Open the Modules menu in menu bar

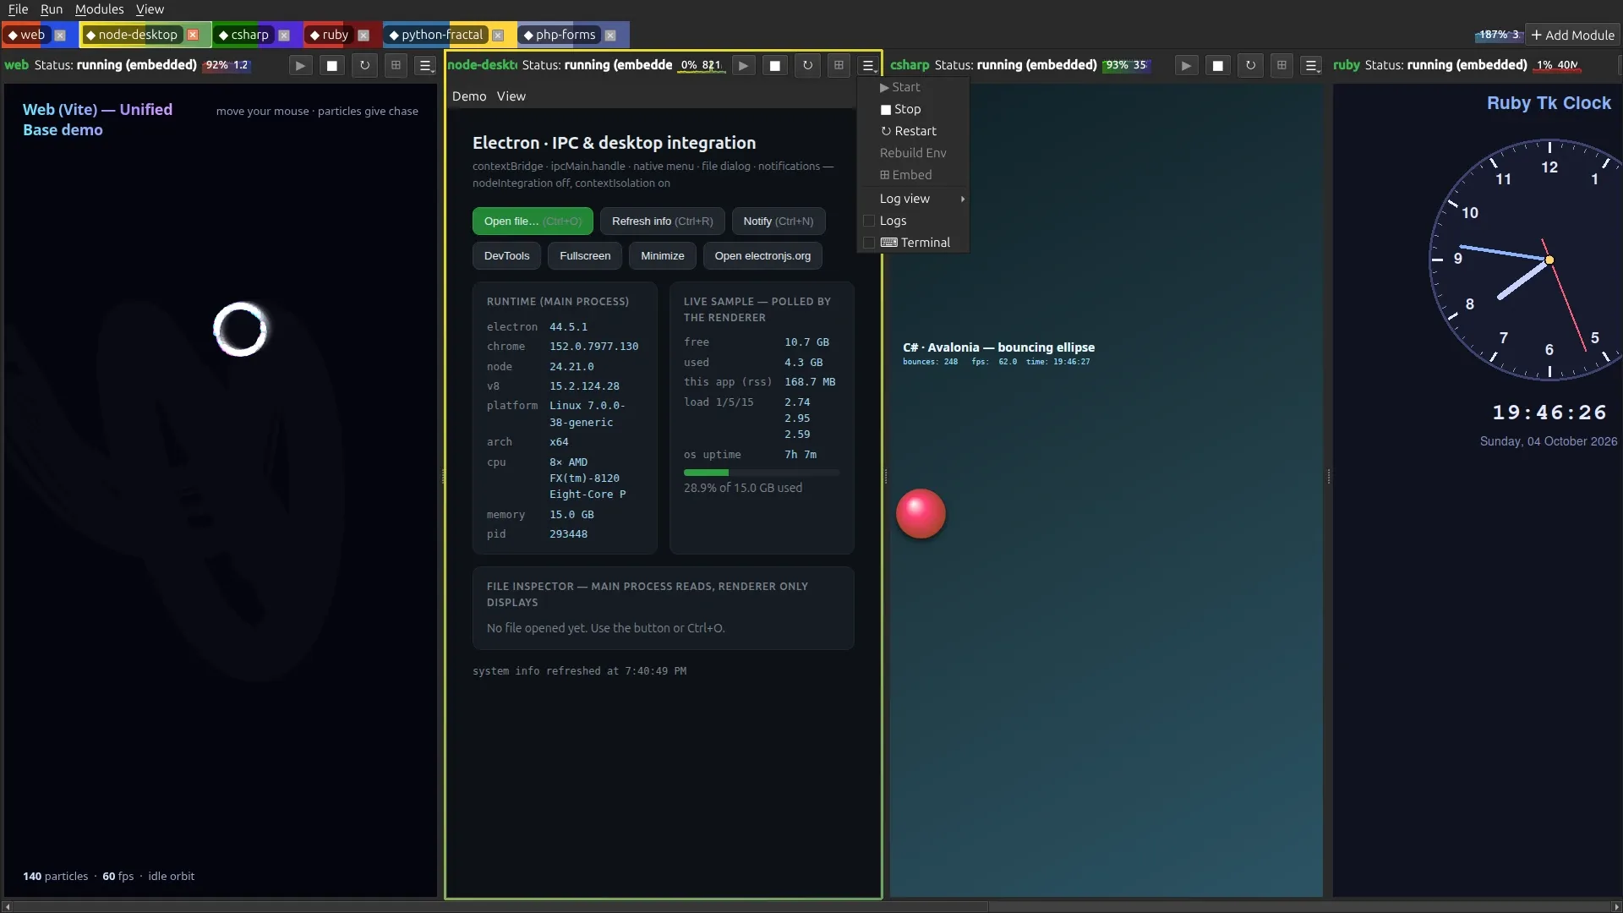pos(99,9)
